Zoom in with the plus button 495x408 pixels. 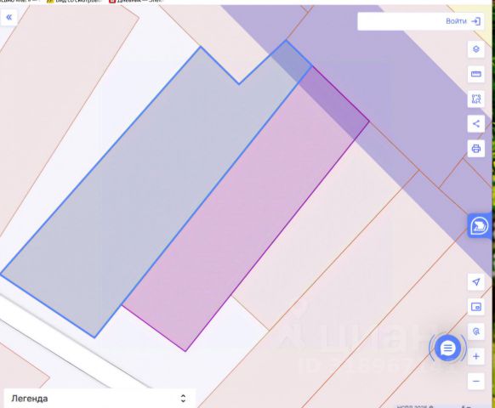475,356
